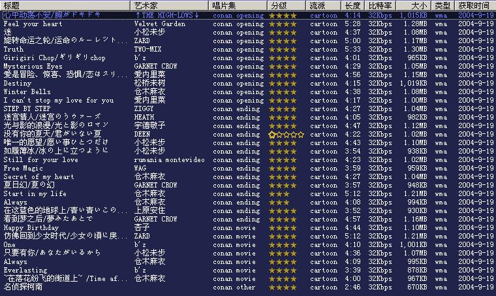Screen dimensions: 496x296
Task: Select the song titled 迷
Action: (x=8, y=32)
